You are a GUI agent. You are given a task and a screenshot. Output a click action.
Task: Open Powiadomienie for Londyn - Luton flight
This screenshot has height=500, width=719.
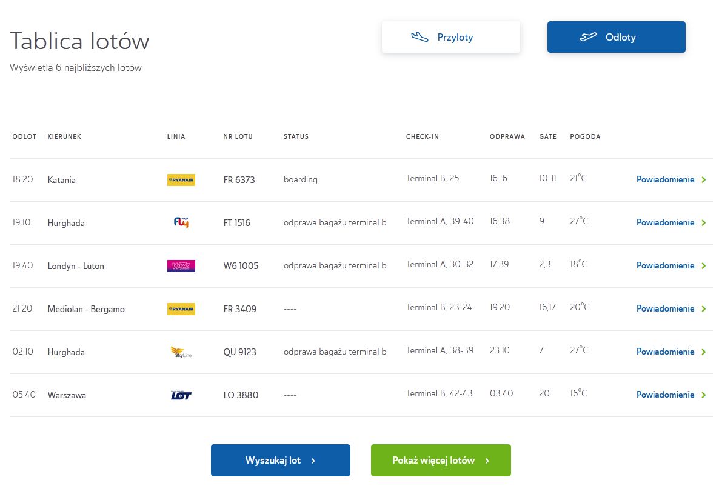(x=665, y=266)
